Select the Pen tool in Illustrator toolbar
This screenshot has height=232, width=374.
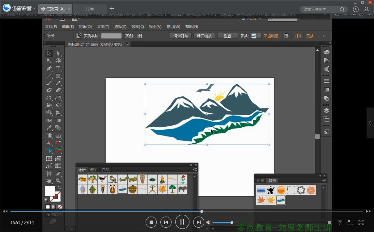(49, 68)
